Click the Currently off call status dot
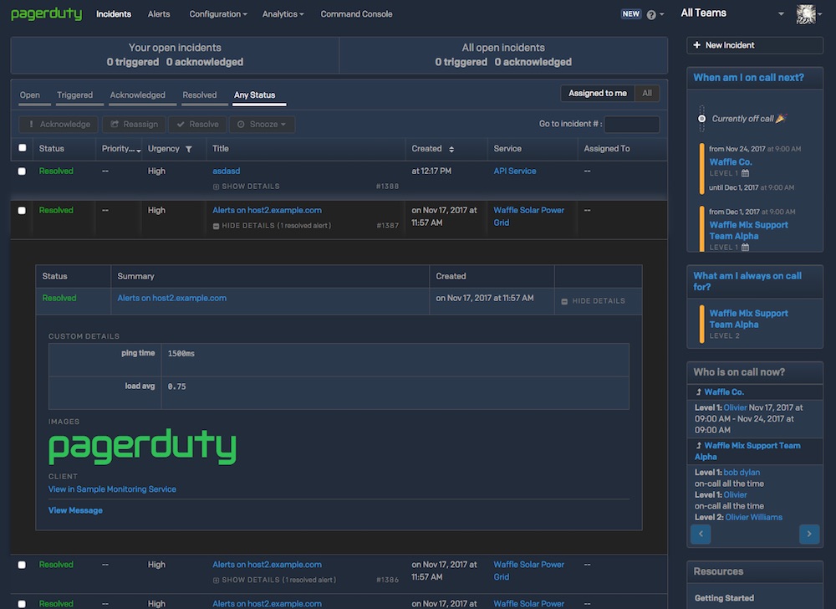836x609 pixels. [701, 119]
